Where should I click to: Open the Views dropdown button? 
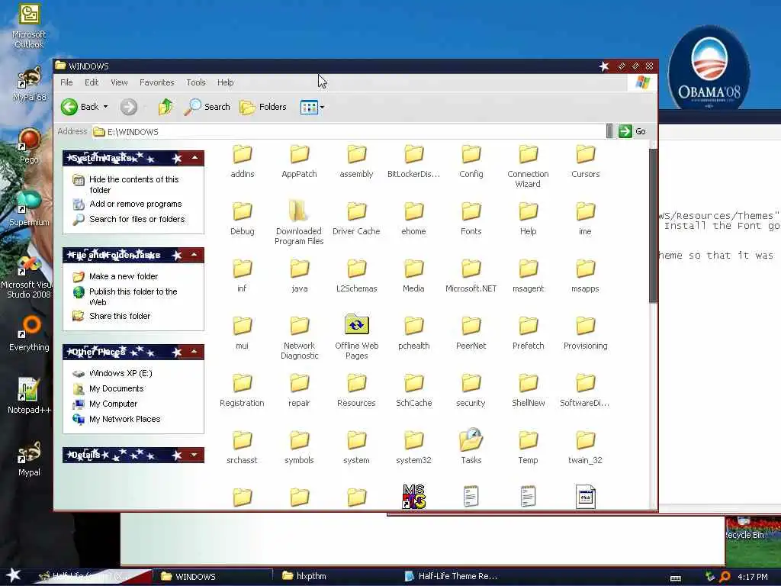(312, 107)
